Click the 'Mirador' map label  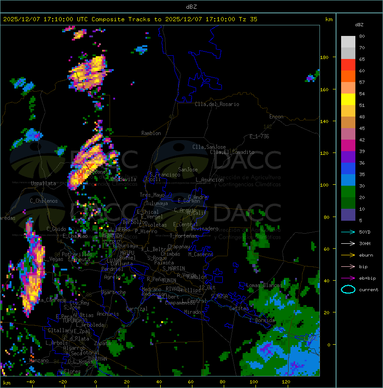point(194,312)
